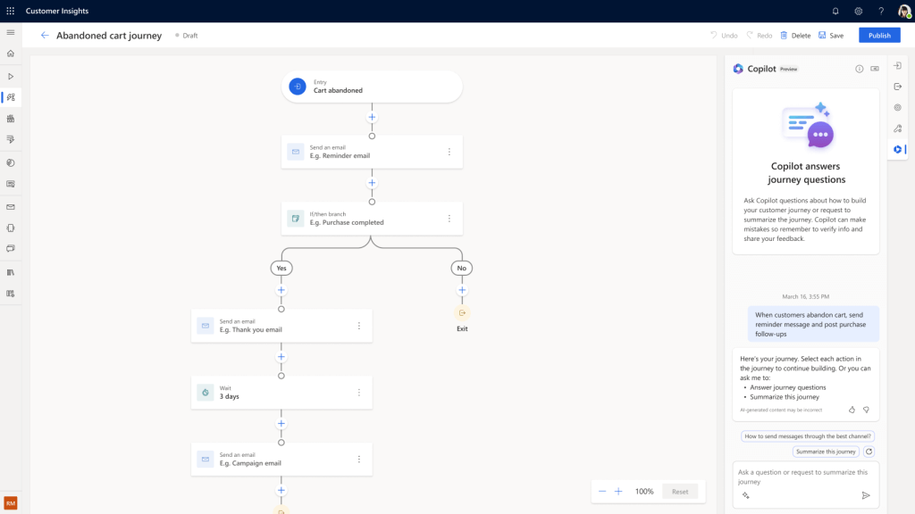Select the No branch label
Image resolution: width=915 pixels, height=514 pixels.
[x=462, y=268]
